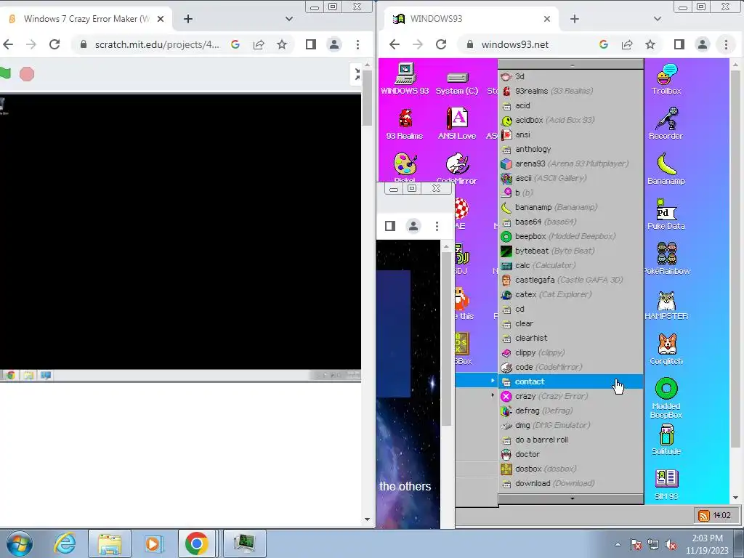Select the highlighted contact menu entry
This screenshot has height=558, width=744.
pos(571,381)
